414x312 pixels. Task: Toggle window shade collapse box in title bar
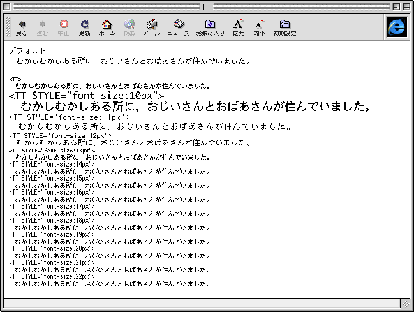406,6
